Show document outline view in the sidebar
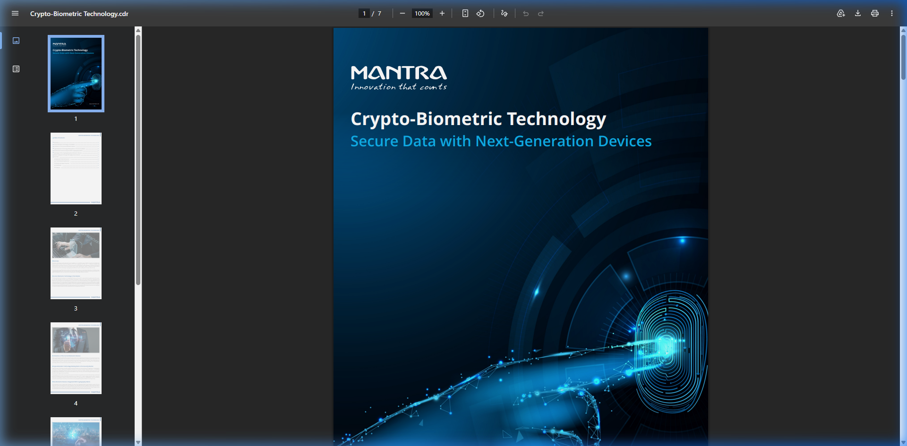907x446 pixels. [x=16, y=69]
